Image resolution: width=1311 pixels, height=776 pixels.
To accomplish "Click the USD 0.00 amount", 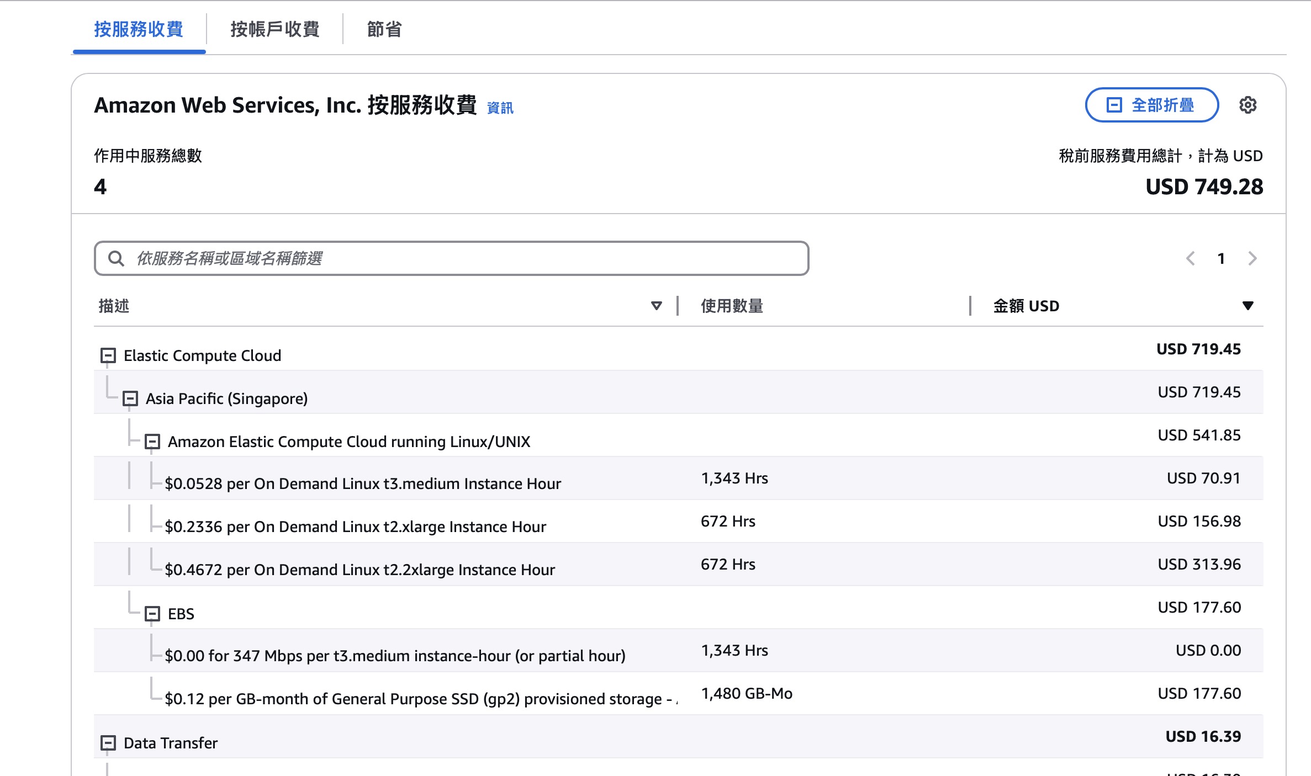I will click(1208, 650).
